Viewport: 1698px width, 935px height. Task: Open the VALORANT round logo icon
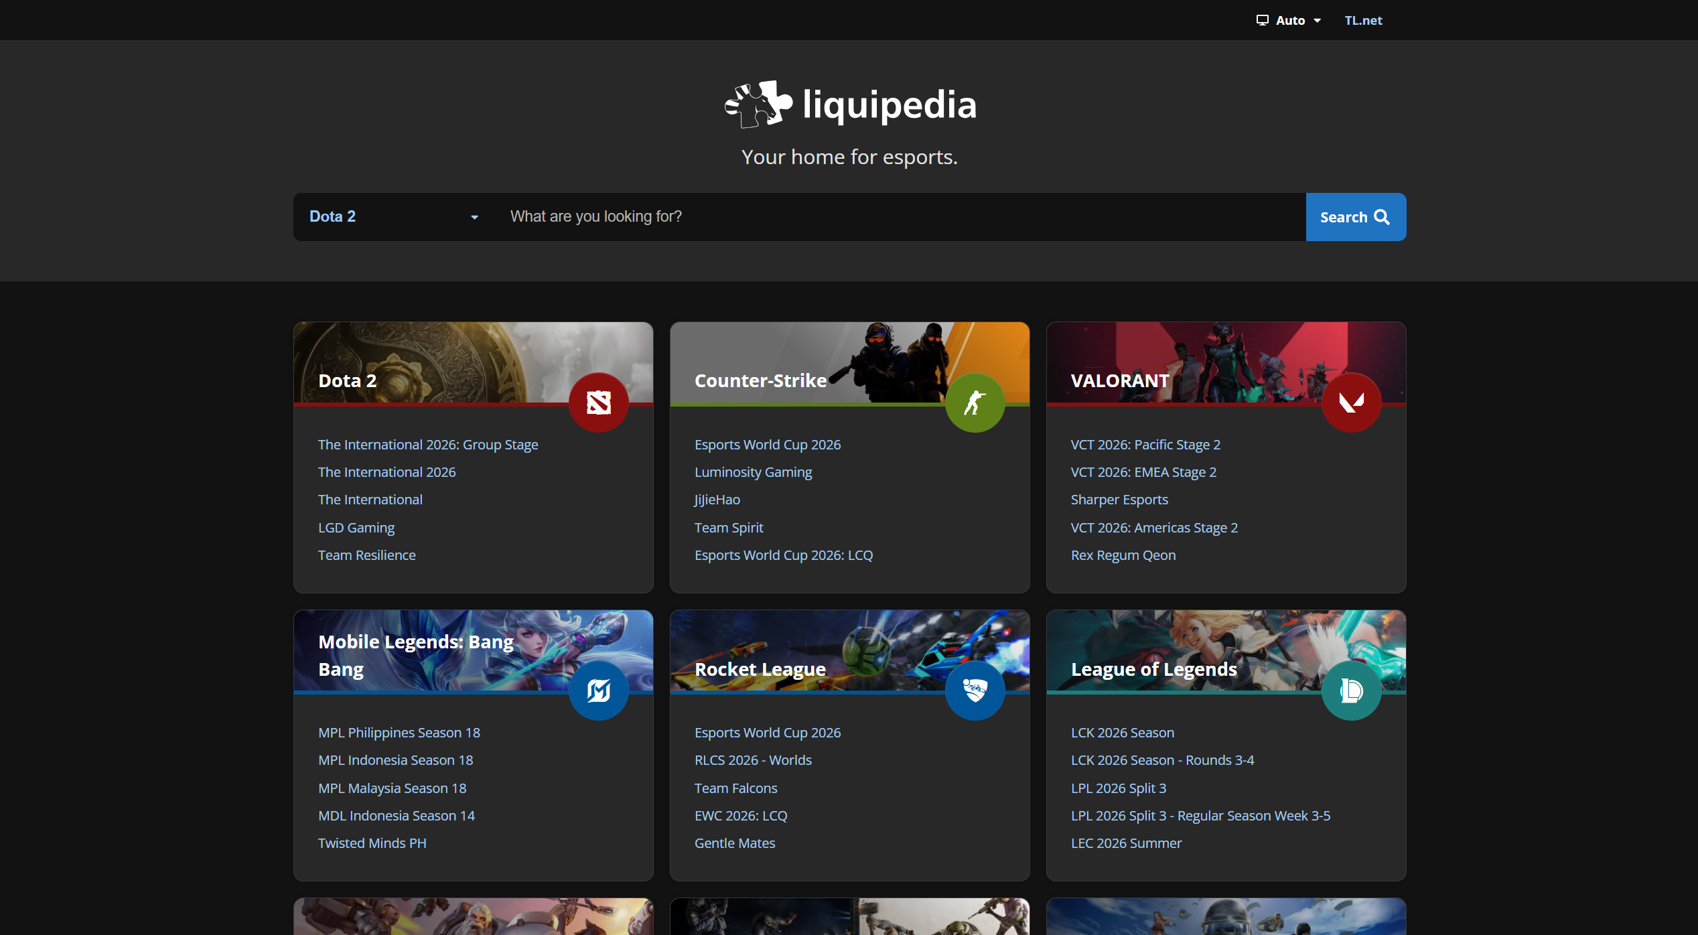1352,403
